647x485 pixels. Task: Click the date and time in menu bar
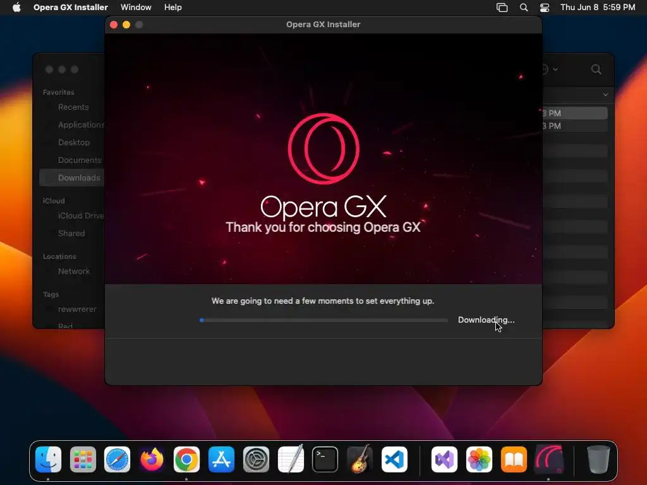(598, 8)
